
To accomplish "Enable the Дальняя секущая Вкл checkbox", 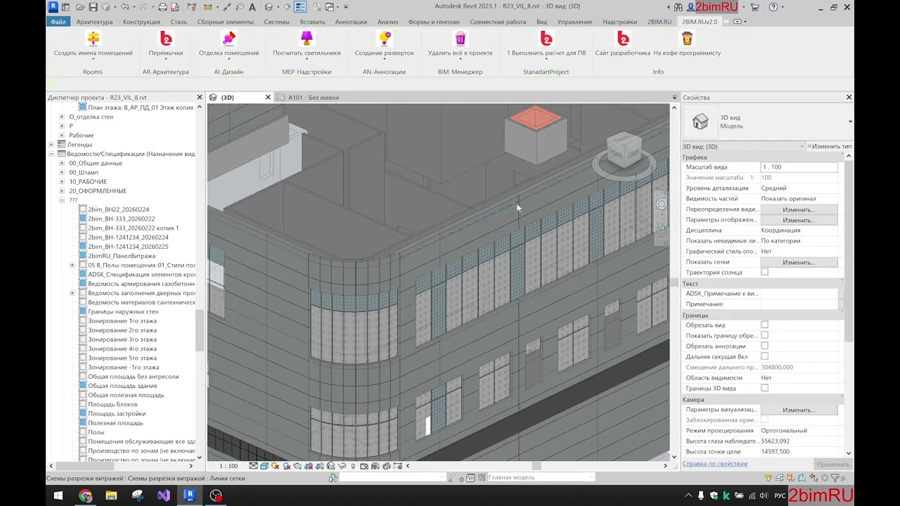I will 764,356.
